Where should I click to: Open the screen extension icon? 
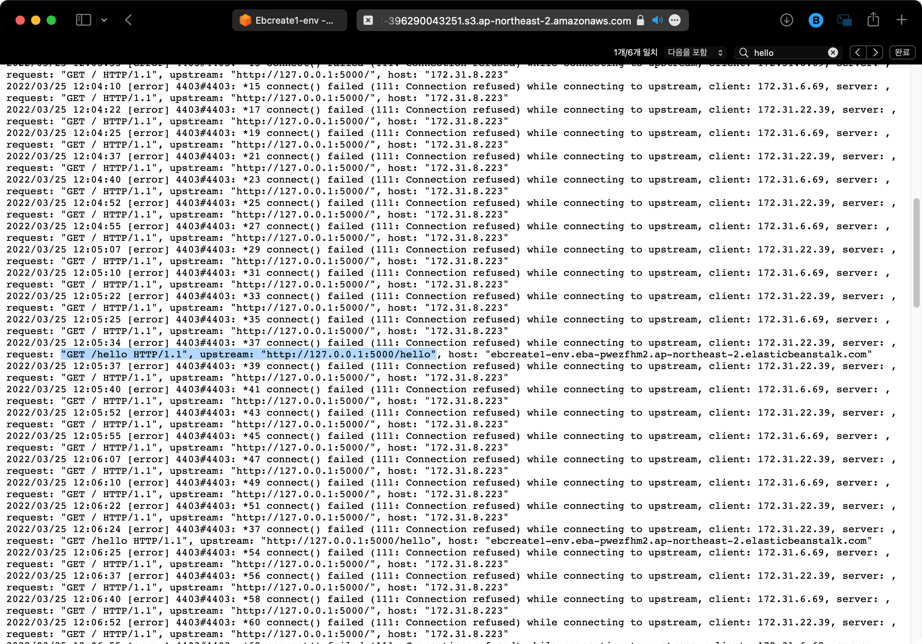[x=844, y=20]
